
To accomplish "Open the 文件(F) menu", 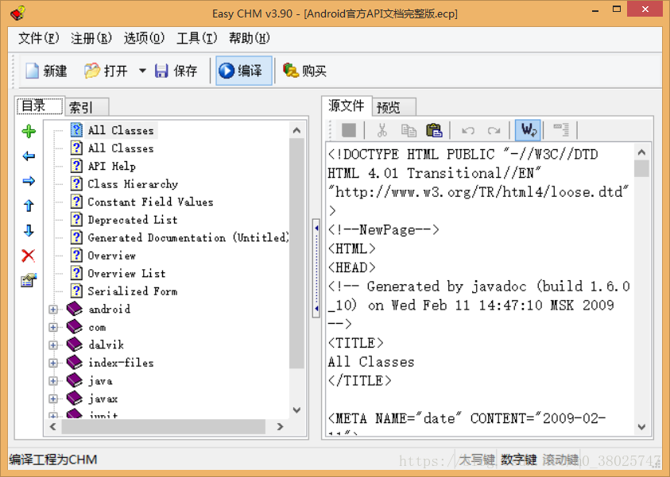I will [x=38, y=38].
